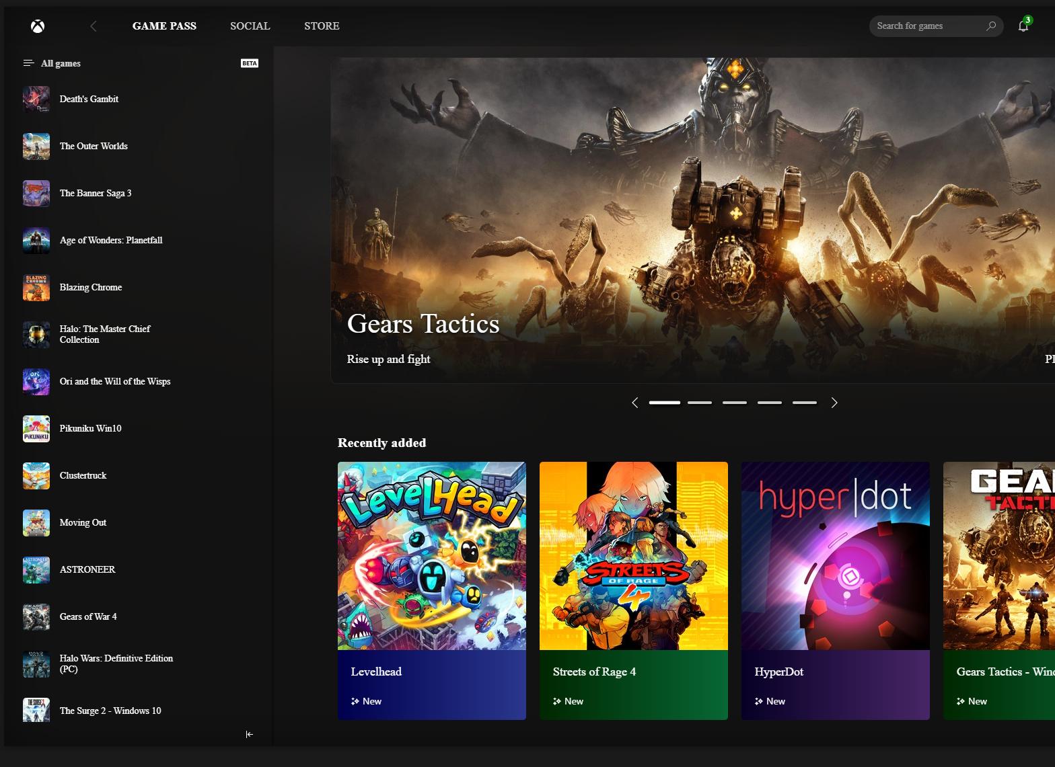Image resolution: width=1055 pixels, height=767 pixels.
Task: Select Ori and the Will of the Wisps title
Action: 115,381
